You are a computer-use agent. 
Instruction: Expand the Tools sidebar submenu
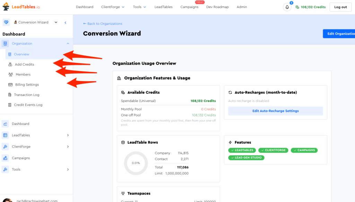pos(68,170)
